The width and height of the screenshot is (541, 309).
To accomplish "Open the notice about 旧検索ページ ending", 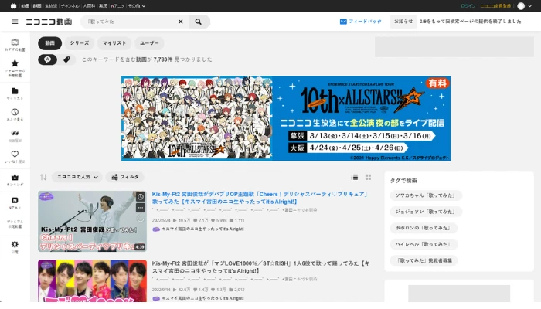I will 470,22.
